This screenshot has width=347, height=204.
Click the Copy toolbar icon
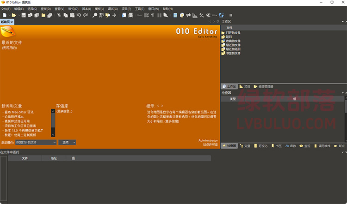tap(66, 15)
